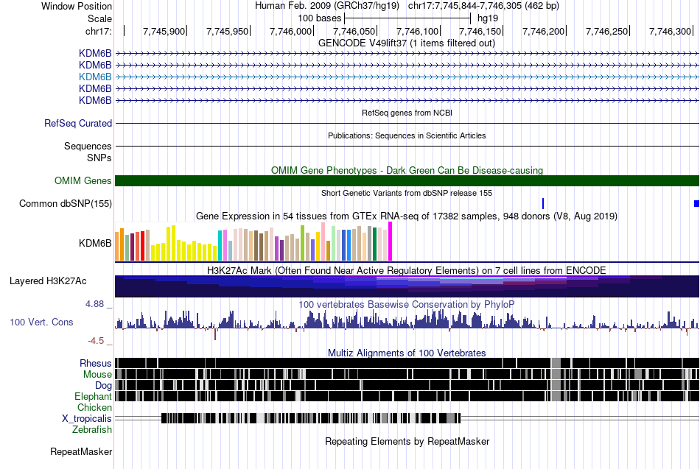Click the Common dbSNP(155) track label
Screen dimensions: 700x469
(66, 203)
